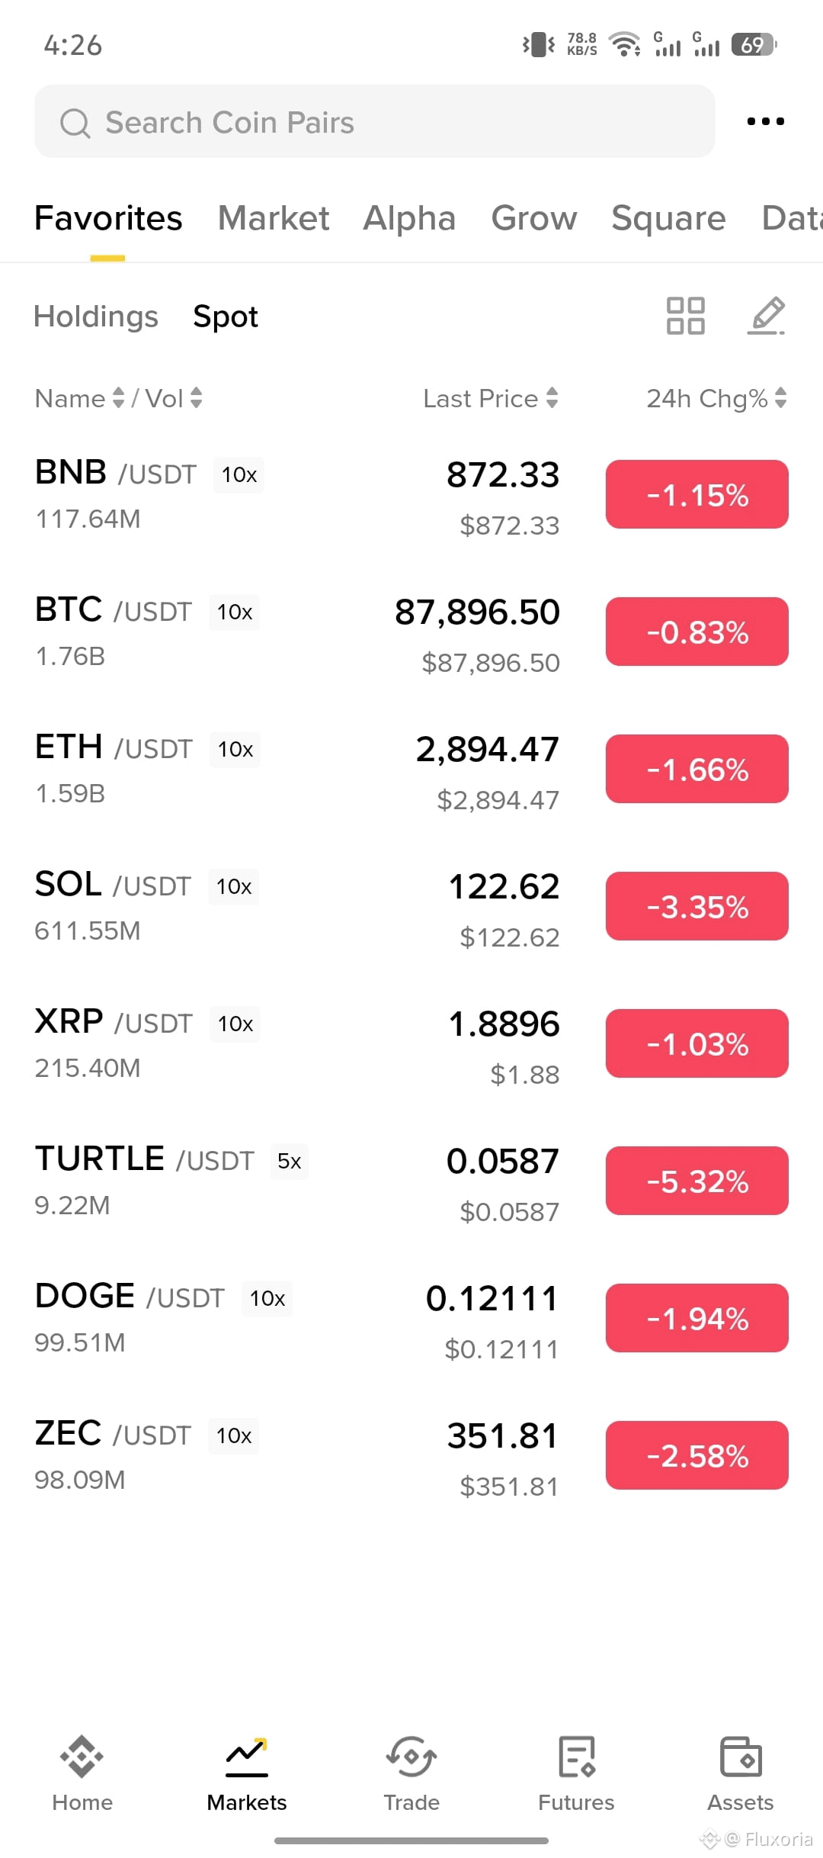The height and width of the screenshot is (1858, 823).
Task: Switch to the Alpha tab
Action: tap(409, 218)
